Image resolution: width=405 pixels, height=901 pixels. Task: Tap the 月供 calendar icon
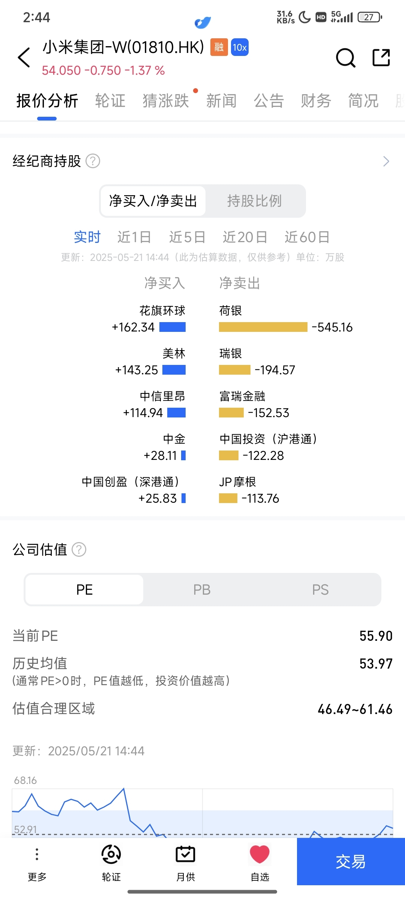185,854
